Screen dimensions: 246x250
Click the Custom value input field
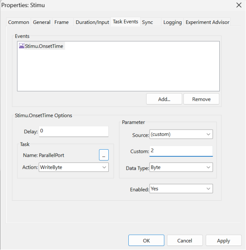[181, 151]
